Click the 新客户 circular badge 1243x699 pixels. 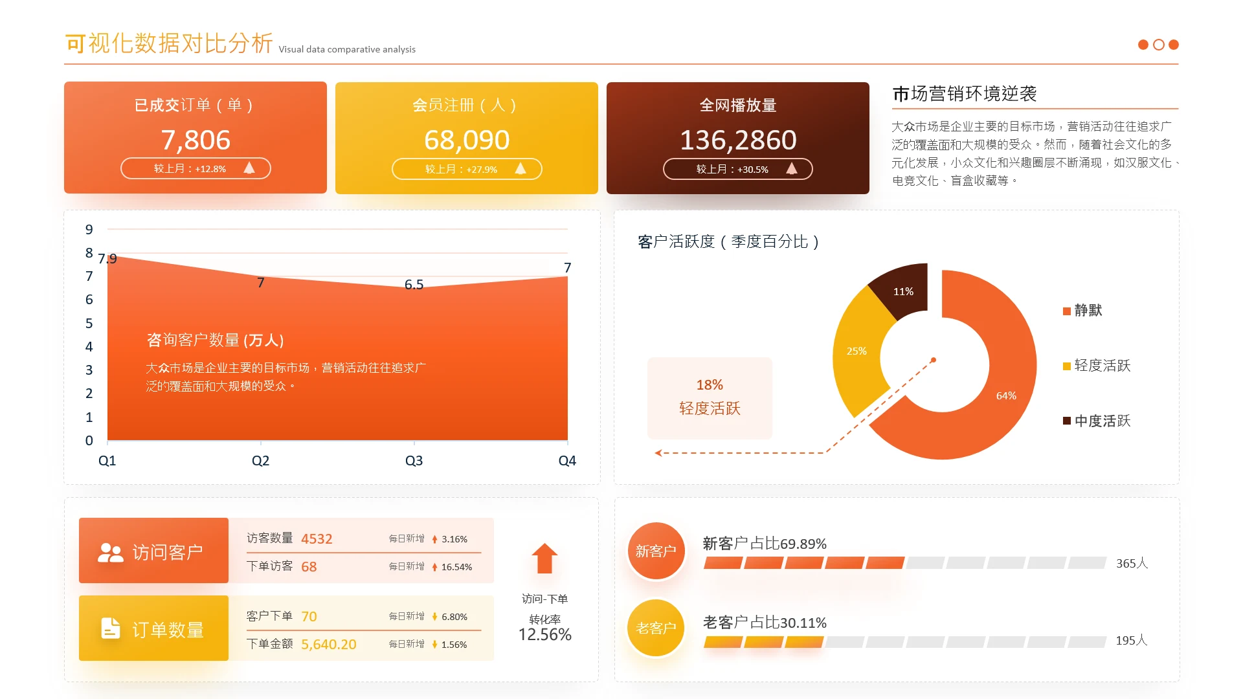pos(656,551)
